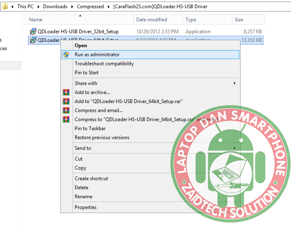
Task: Go to Compressed in the breadcrumb
Action: pos(90,7)
